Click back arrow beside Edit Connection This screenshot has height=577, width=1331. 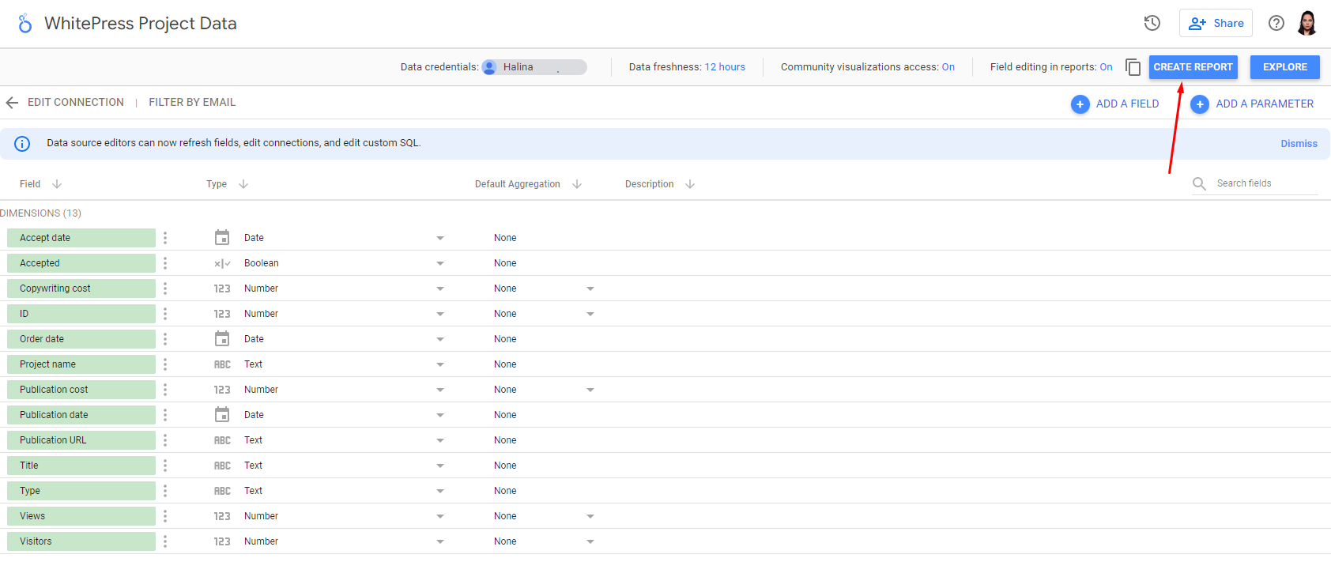pos(12,103)
